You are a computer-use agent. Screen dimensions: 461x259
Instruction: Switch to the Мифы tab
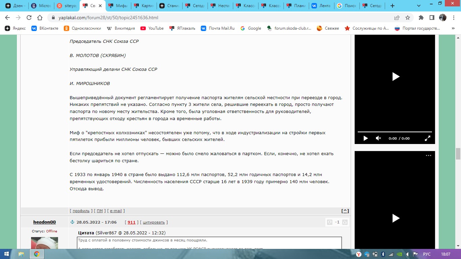pyautogui.click(x=118, y=6)
